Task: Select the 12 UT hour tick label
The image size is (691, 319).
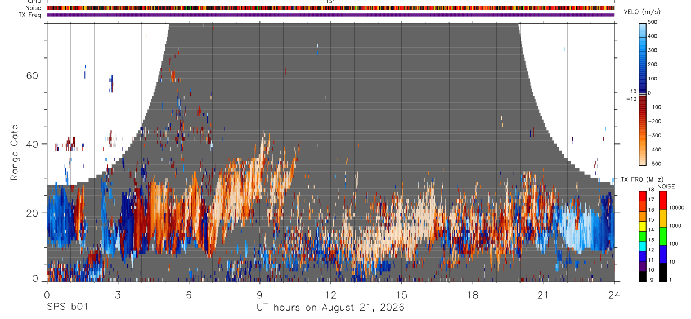Action: (330, 295)
